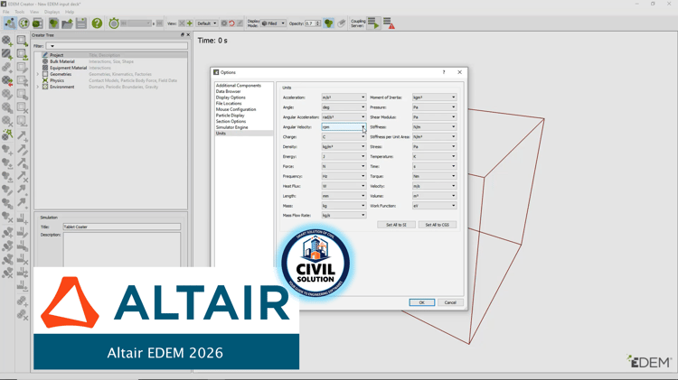The image size is (678, 380).
Task: Click the Simulation Description text area
Action: [122, 250]
